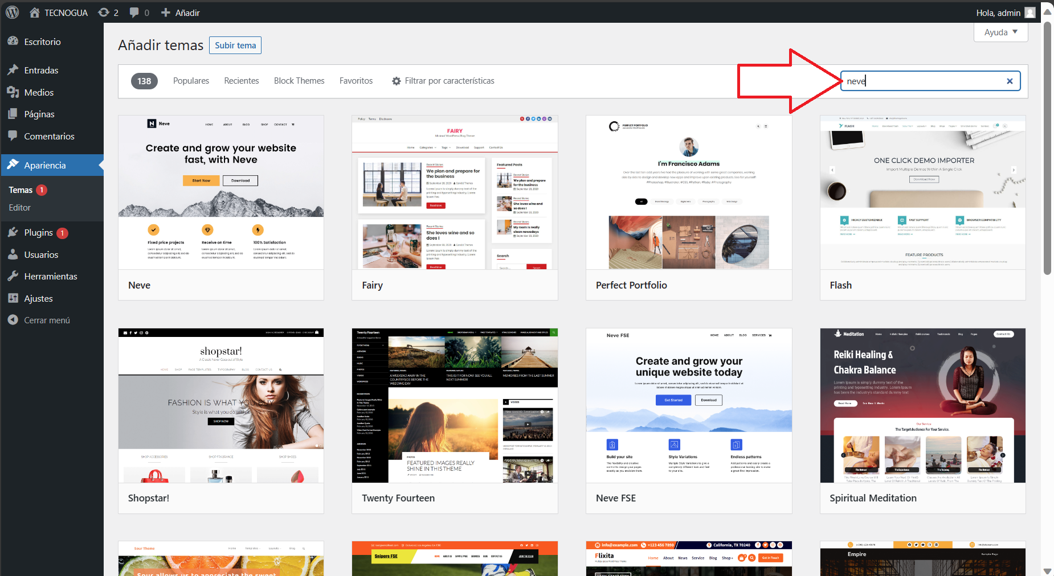
Task: Click the Neve theme name label
Action: click(140, 285)
